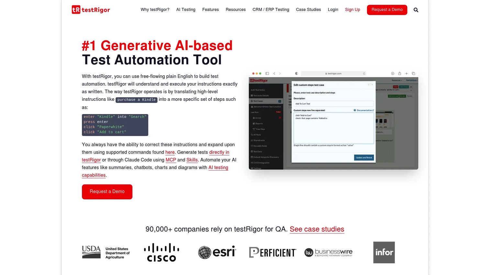This screenshot has width=490, height=275.
Task: Click the Perficient logo
Action: tap(273, 252)
